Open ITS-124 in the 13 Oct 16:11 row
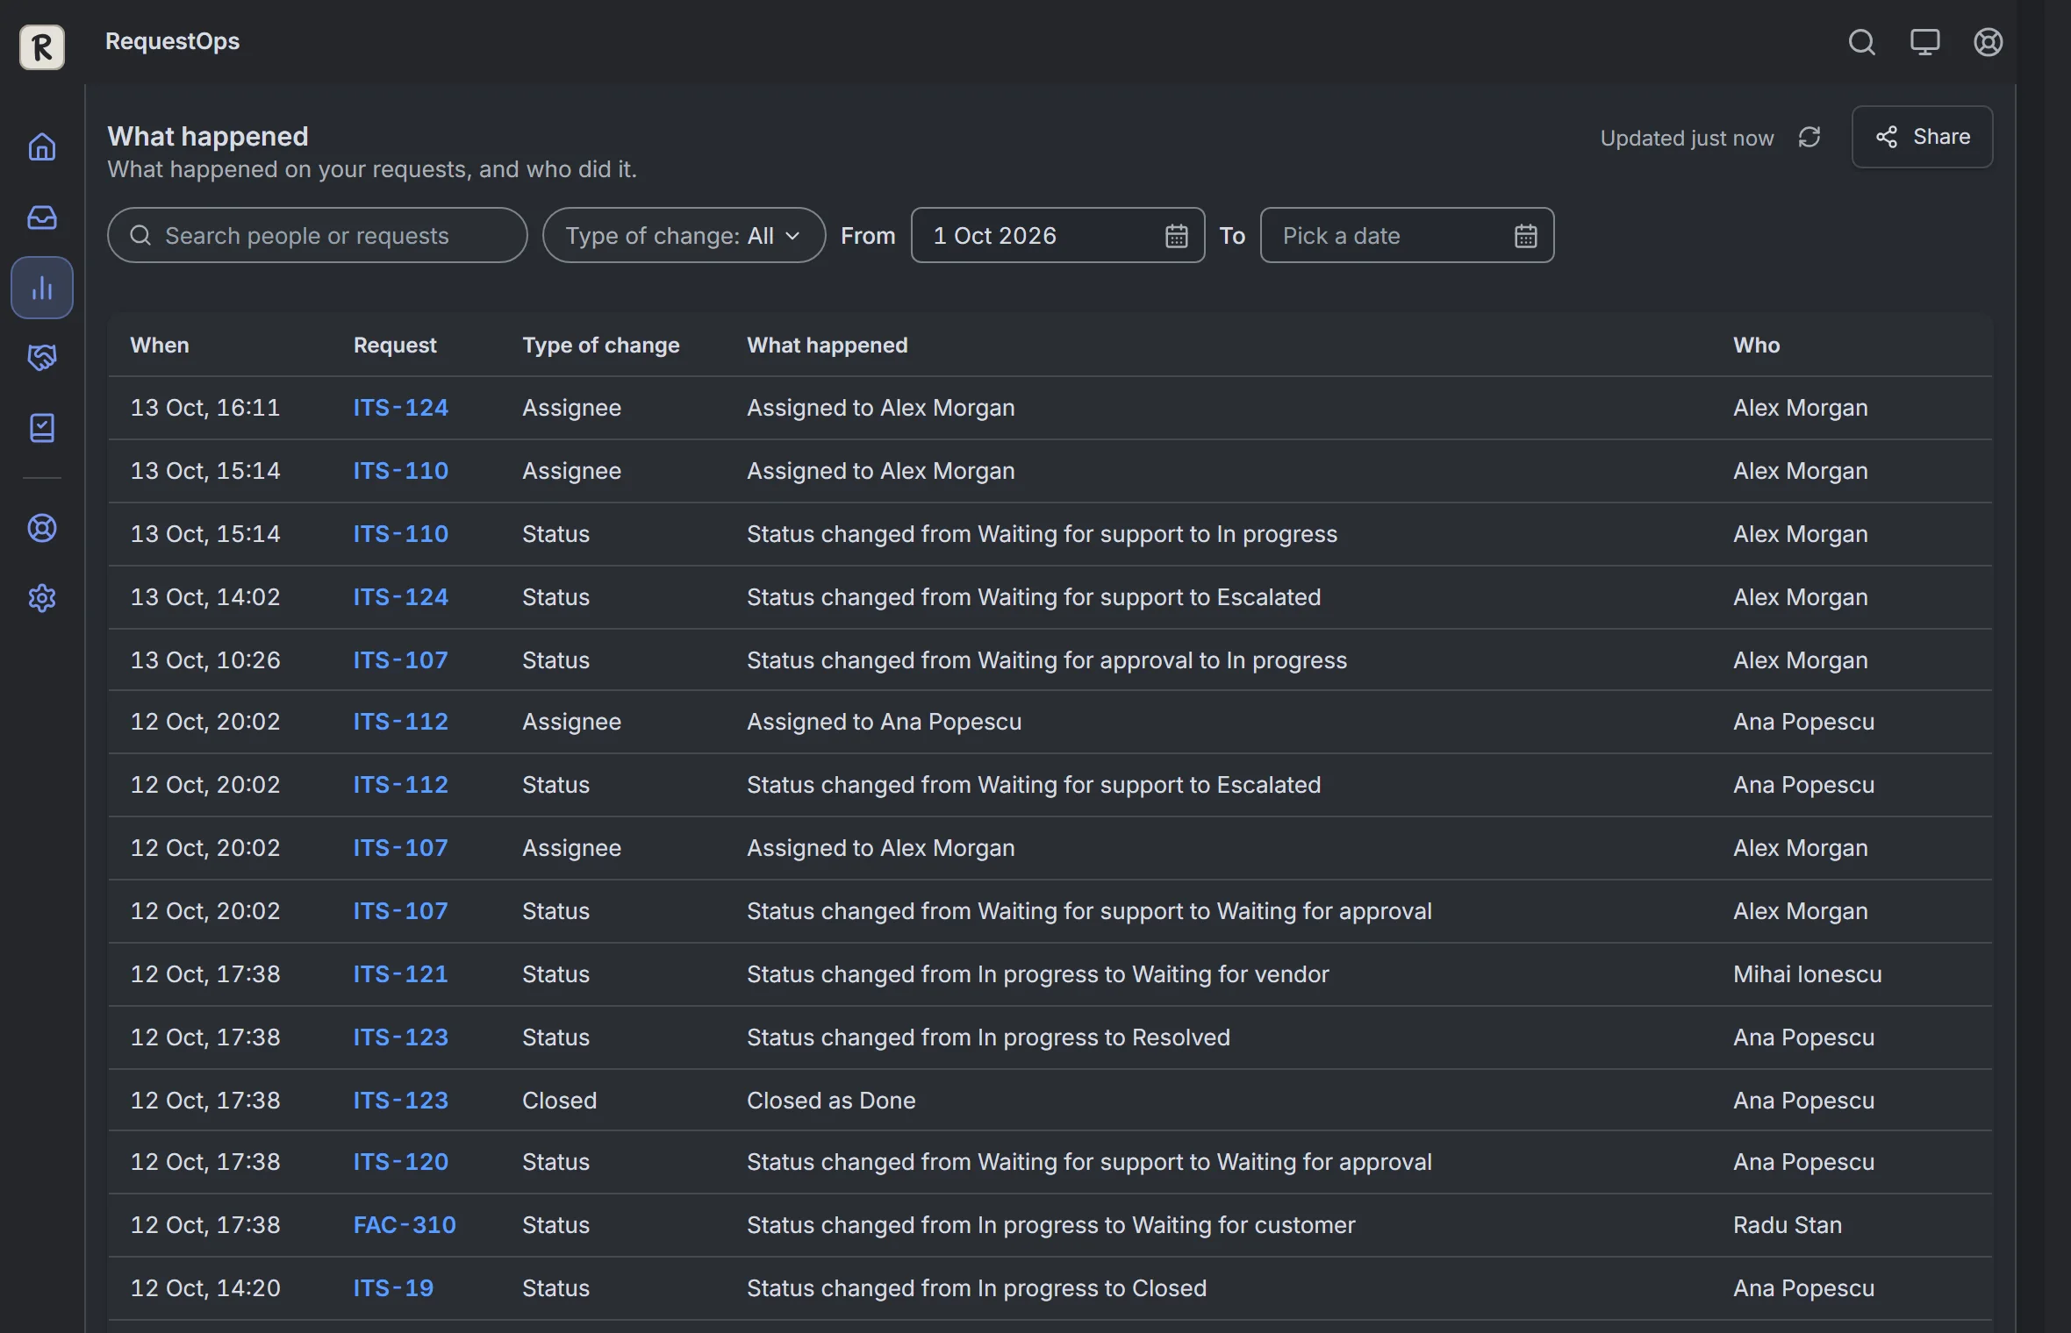 (400, 408)
